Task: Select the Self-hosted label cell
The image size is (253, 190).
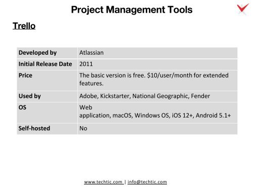Action: click(47, 129)
